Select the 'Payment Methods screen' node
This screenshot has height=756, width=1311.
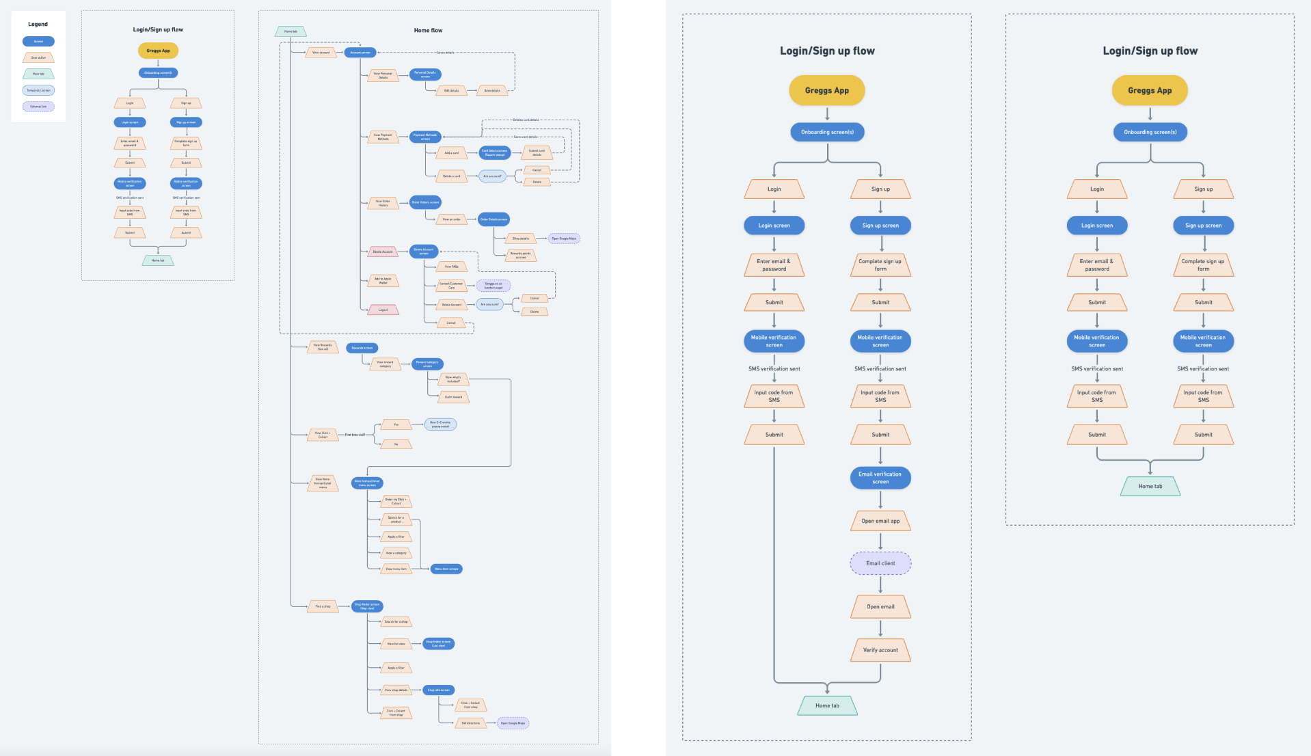click(x=425, y=137)
